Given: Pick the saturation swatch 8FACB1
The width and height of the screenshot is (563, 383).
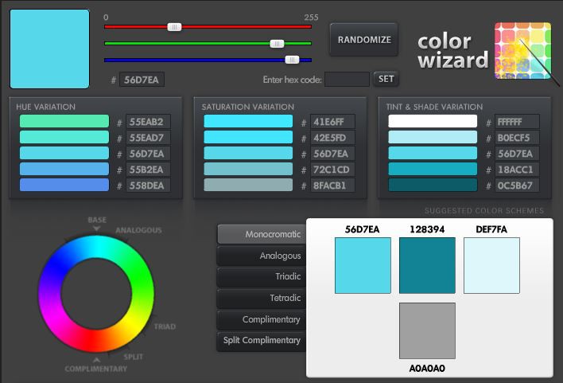Looking at the screenshot, I should pos(248,185).
